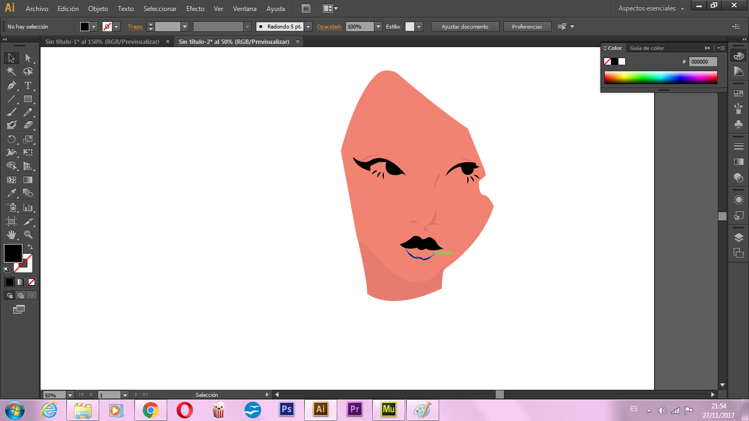
Task: Open the Appearance panel icon
Action: coord(739,200)
